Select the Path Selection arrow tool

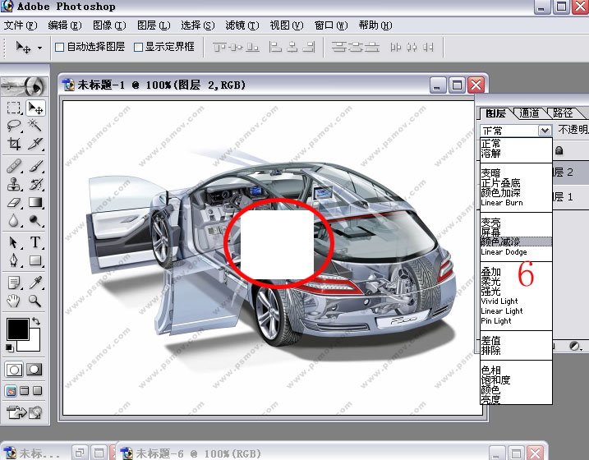pyautogui.click(x=14, y=242)
